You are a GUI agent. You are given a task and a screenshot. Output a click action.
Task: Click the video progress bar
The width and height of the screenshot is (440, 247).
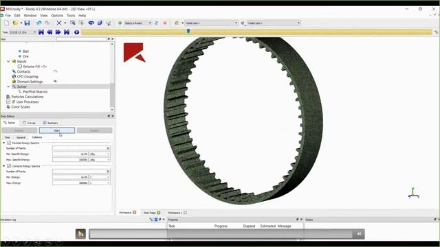tap(221, 234)
